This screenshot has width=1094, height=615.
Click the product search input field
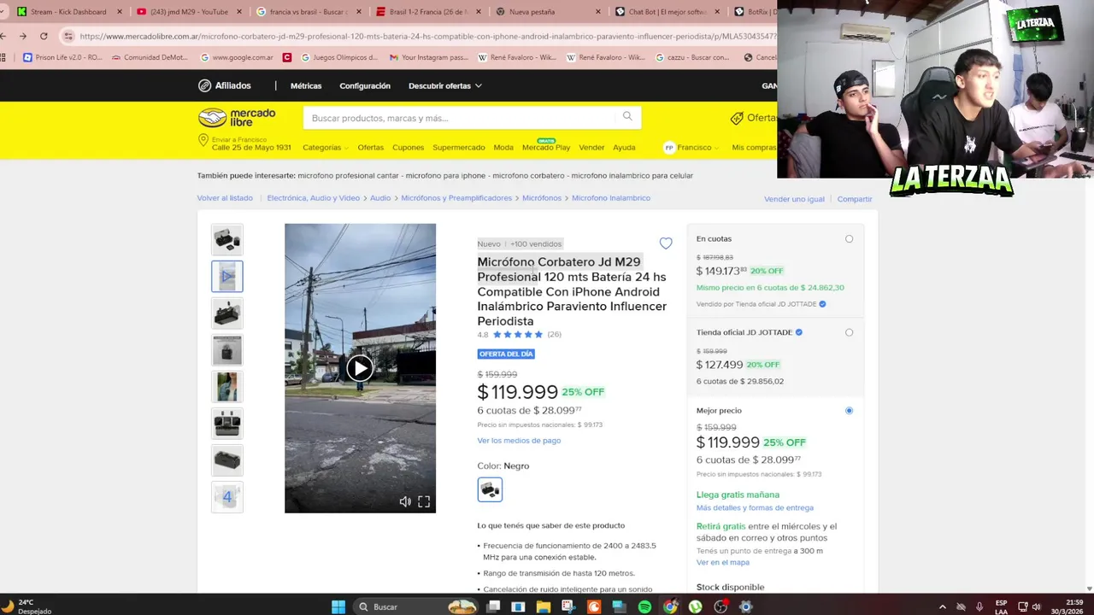point(462,118)
